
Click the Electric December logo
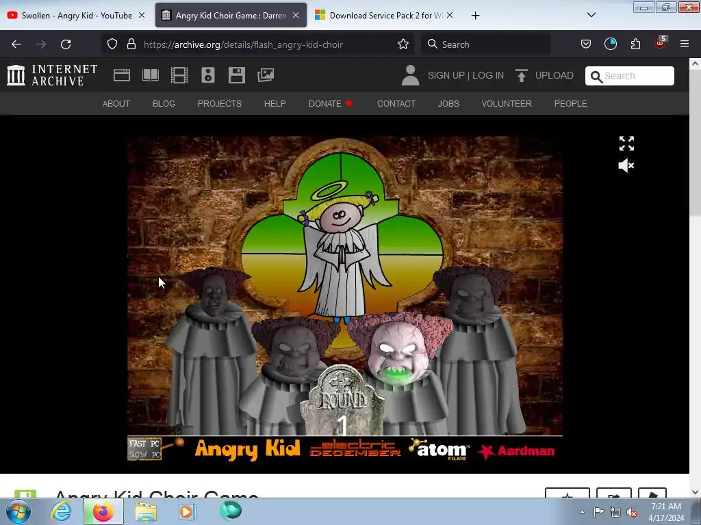click(x=355, y=448)
